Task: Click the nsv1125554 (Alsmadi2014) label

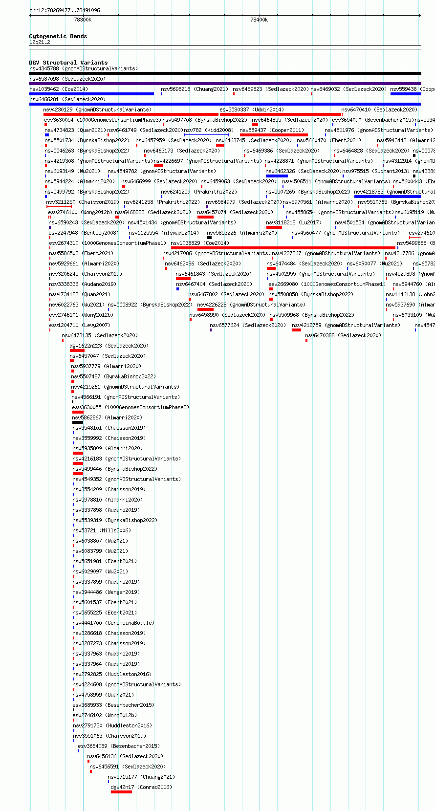Action: point(164,233)
